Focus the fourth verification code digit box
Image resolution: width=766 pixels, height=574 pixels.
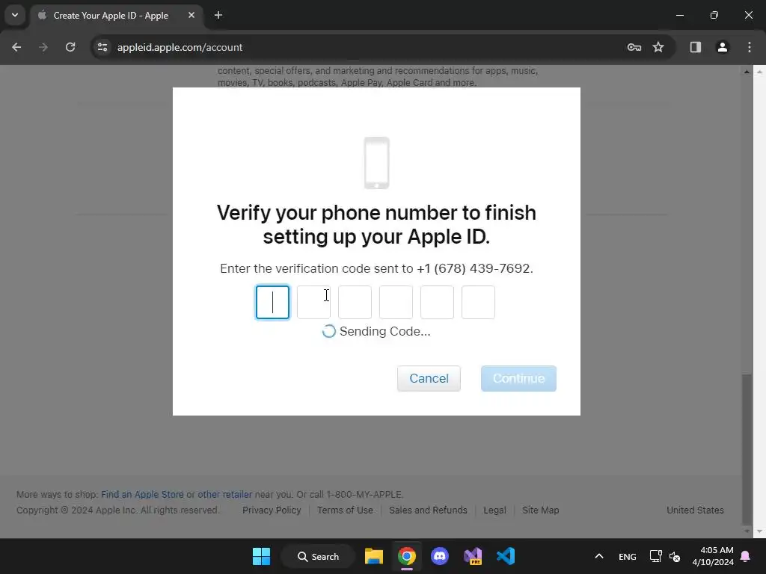[396, 303]
